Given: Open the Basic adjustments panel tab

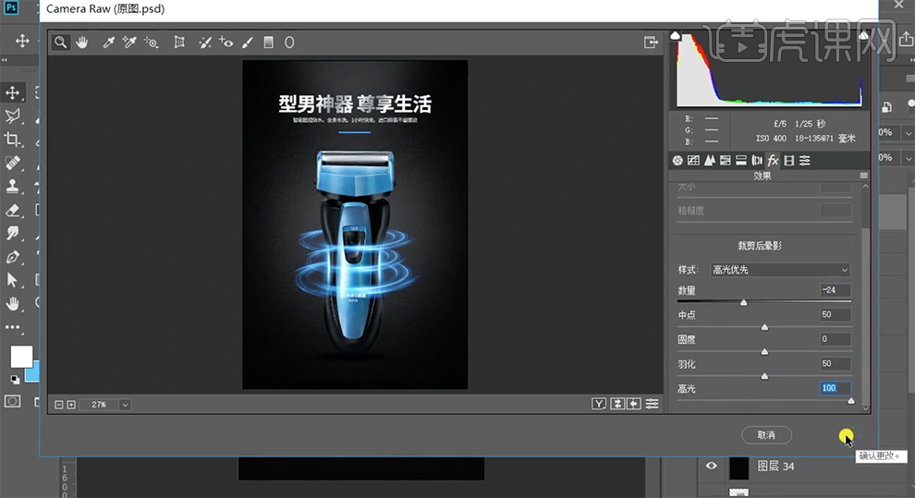Looking at the screenshot, I should (677, 161).
